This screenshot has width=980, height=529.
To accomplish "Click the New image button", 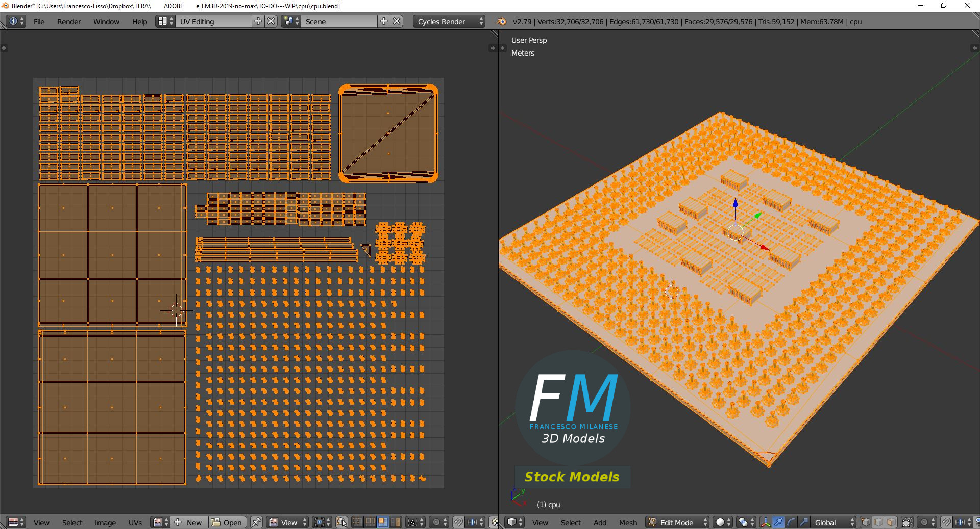I will pos(189,522).
